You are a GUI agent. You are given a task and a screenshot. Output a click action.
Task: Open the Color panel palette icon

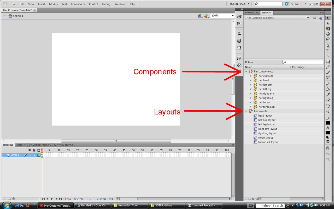(x=239, y=16)
